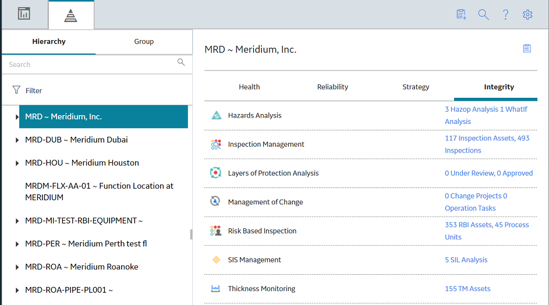Click the SIS Management label
This screenshot has height=305, width=549.
click(x=254, y=260)
